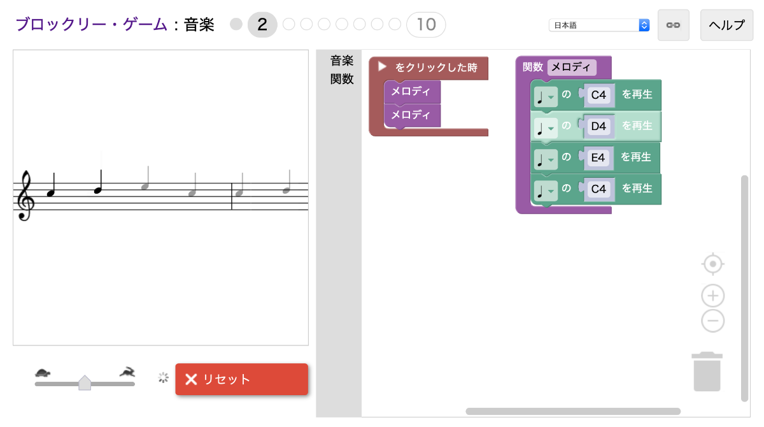Open the duration dropdown on the D4 block
Image resolution: width=764 pixels, height=427 pixels.
pyautogui.click(x=546, y=127)
